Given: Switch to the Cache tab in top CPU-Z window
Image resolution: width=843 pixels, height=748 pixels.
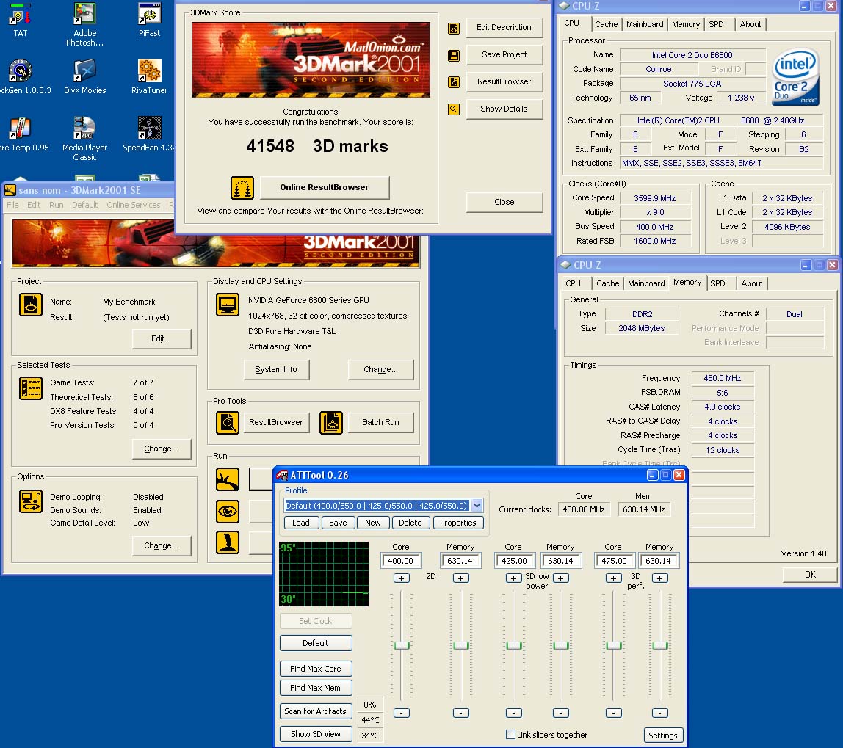Looking at the screenshot, I should 606,24.
